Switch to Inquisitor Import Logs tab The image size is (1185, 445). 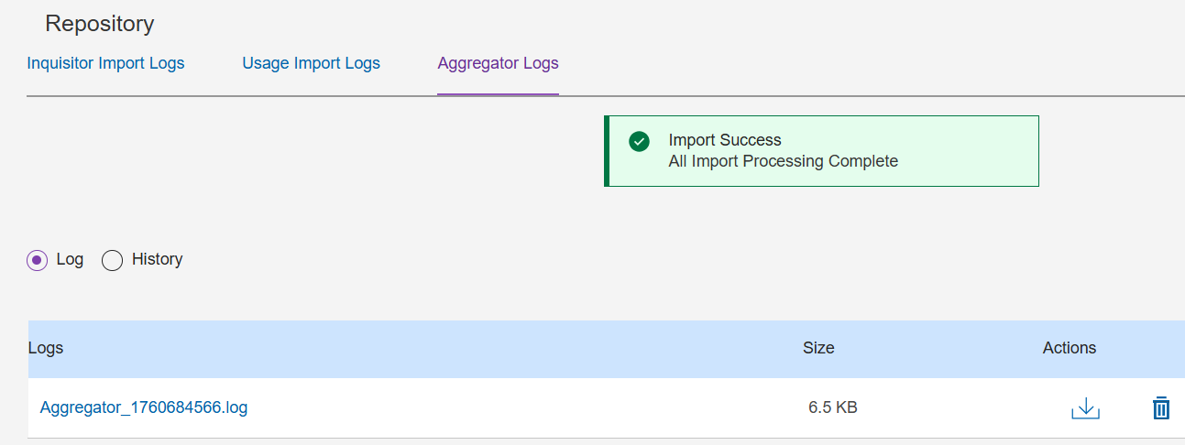point(105,63)
